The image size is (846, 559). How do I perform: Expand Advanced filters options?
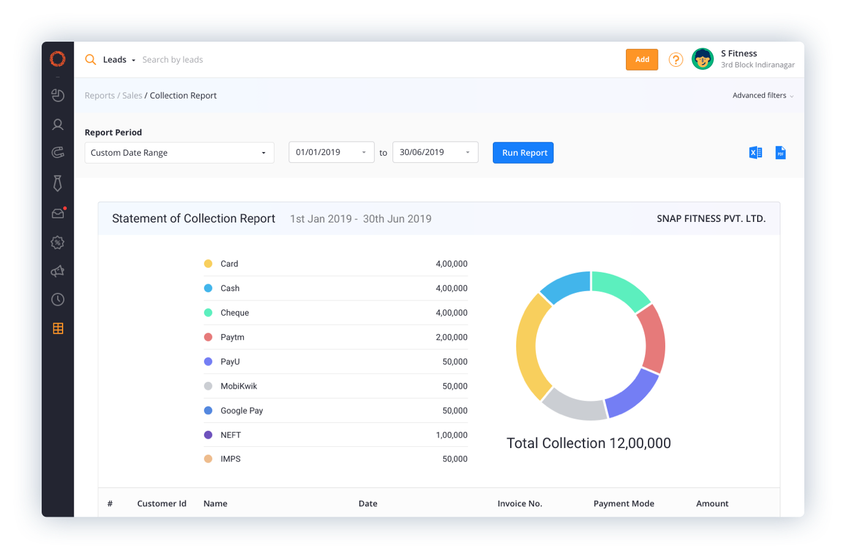[763, 96]
